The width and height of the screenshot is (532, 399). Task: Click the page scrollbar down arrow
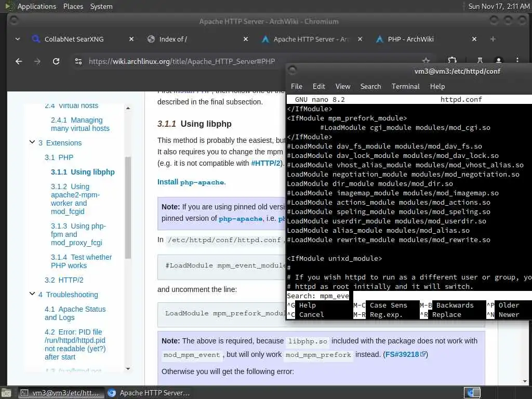525,381
